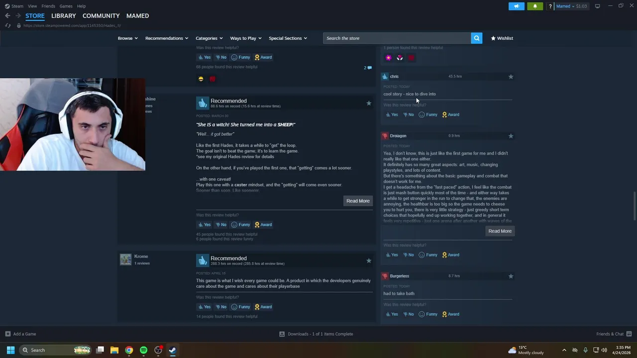Viewport: 637px width, 358px height.
Task: Click the store URL address text
Action: [x=72, y=25]
